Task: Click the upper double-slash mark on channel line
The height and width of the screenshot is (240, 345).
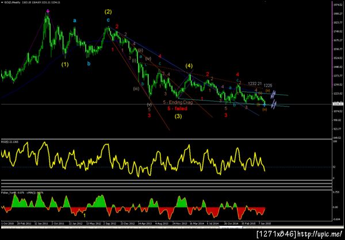Action: [273, 94]
